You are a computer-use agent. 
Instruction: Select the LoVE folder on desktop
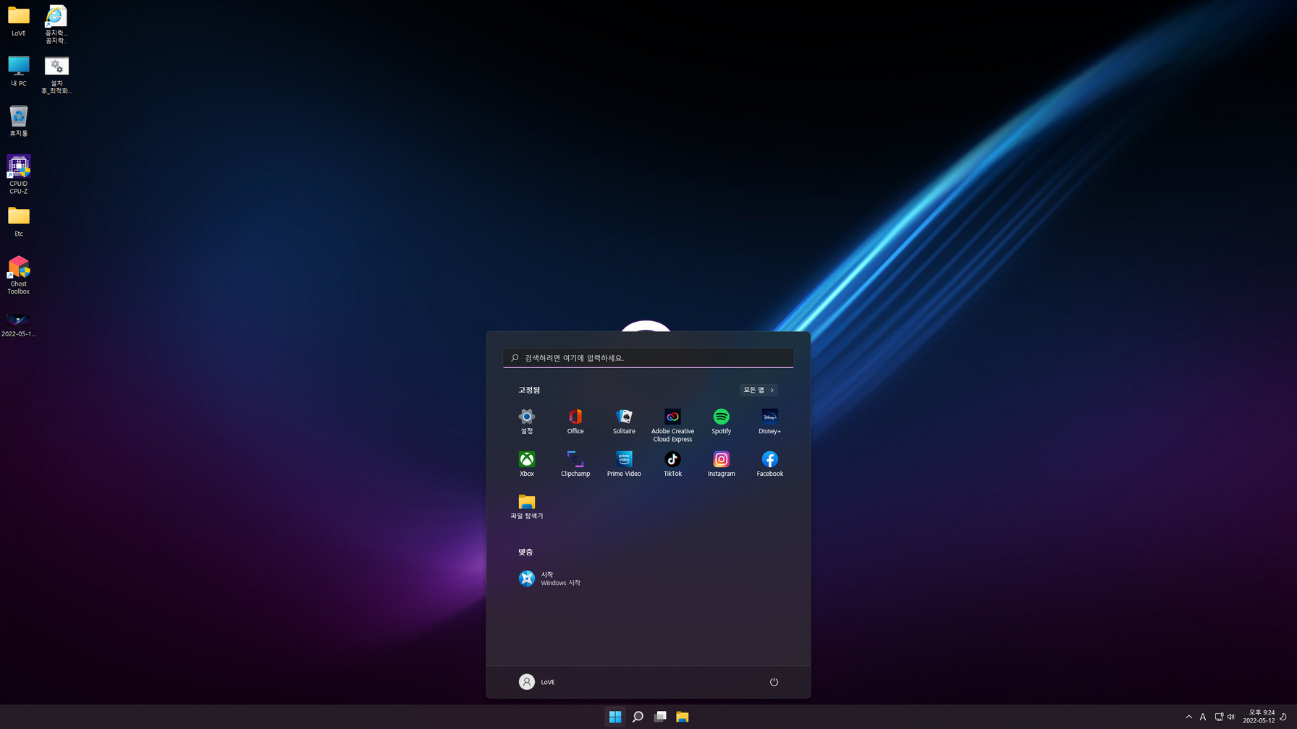[x=19, y=22]
